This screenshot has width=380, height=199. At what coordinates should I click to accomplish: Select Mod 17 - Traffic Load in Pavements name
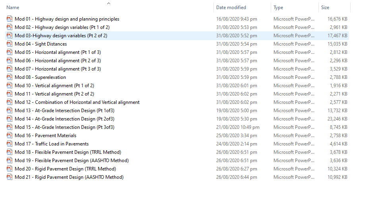coord(52,144)
